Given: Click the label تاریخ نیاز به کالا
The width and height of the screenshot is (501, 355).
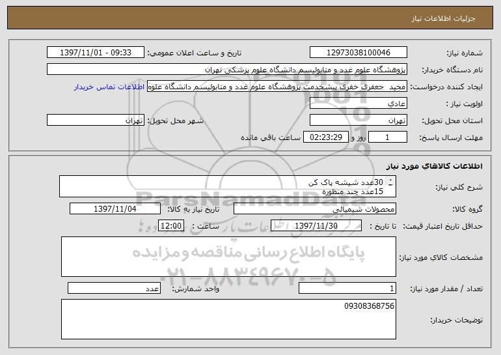Looking at the screenshot, I should (193, 209).
